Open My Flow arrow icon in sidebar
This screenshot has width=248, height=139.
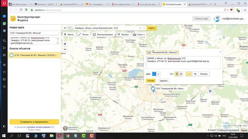(4, 48)
